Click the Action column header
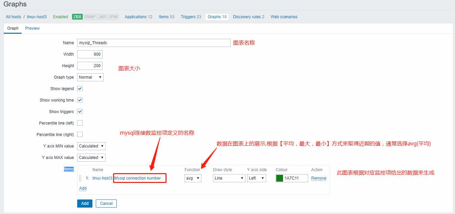The image size is (455, 214). [317, 170]
